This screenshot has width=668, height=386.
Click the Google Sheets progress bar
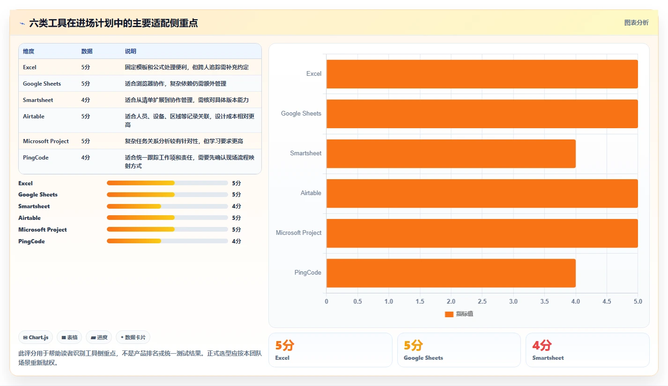[x=167, y=195]
